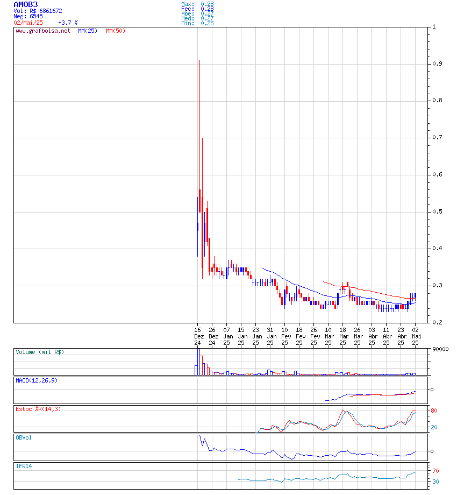Click the OBVol panel label
The image size is (457, 495).
pos(24,438)
